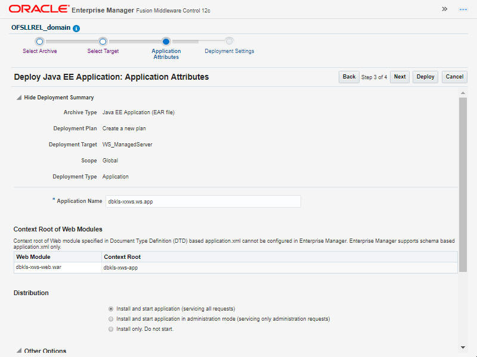Click the Select Target step circle
Viewport: 477px width, 357px height.
[103, 41]
